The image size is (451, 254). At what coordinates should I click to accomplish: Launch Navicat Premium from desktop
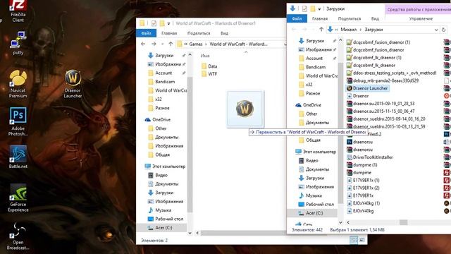(18, 84)
